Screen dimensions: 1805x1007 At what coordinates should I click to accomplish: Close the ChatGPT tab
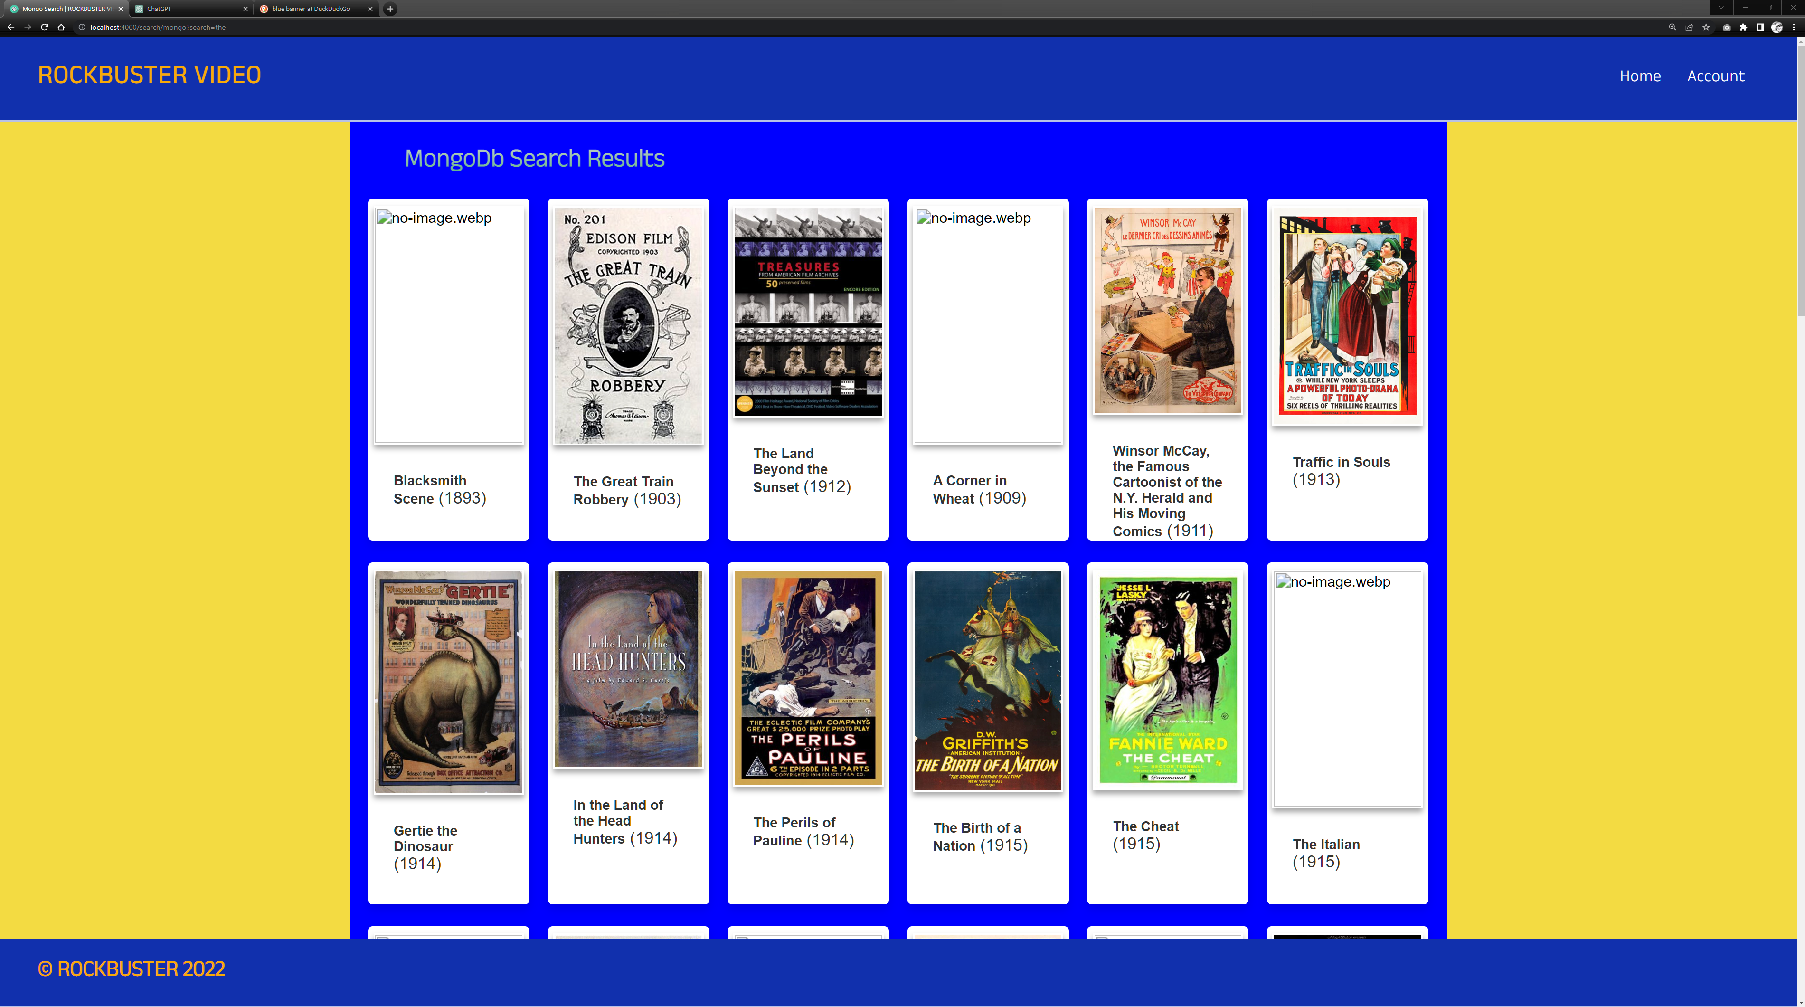pyautogui.click(x=245, y=9)
